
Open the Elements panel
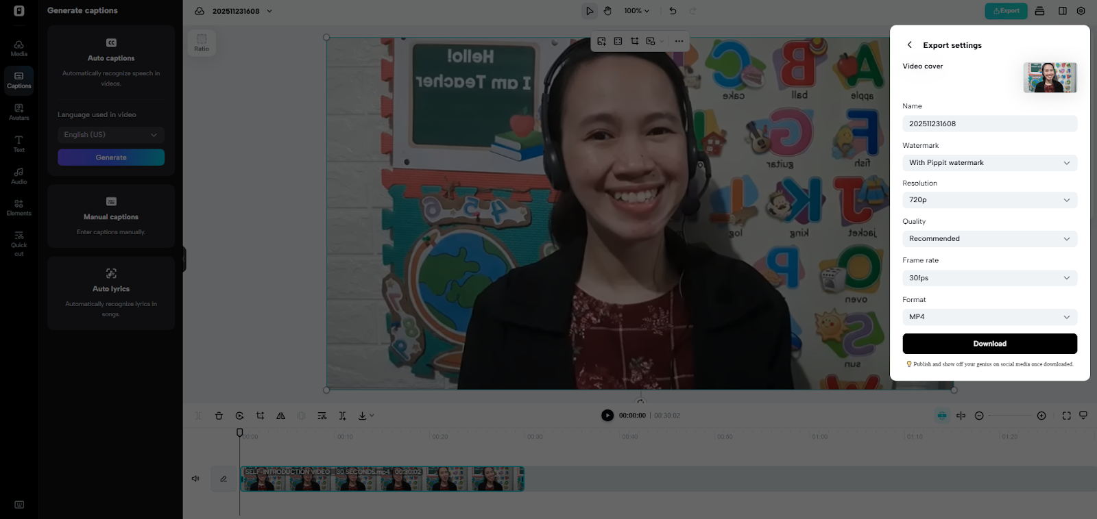(19, 207)
